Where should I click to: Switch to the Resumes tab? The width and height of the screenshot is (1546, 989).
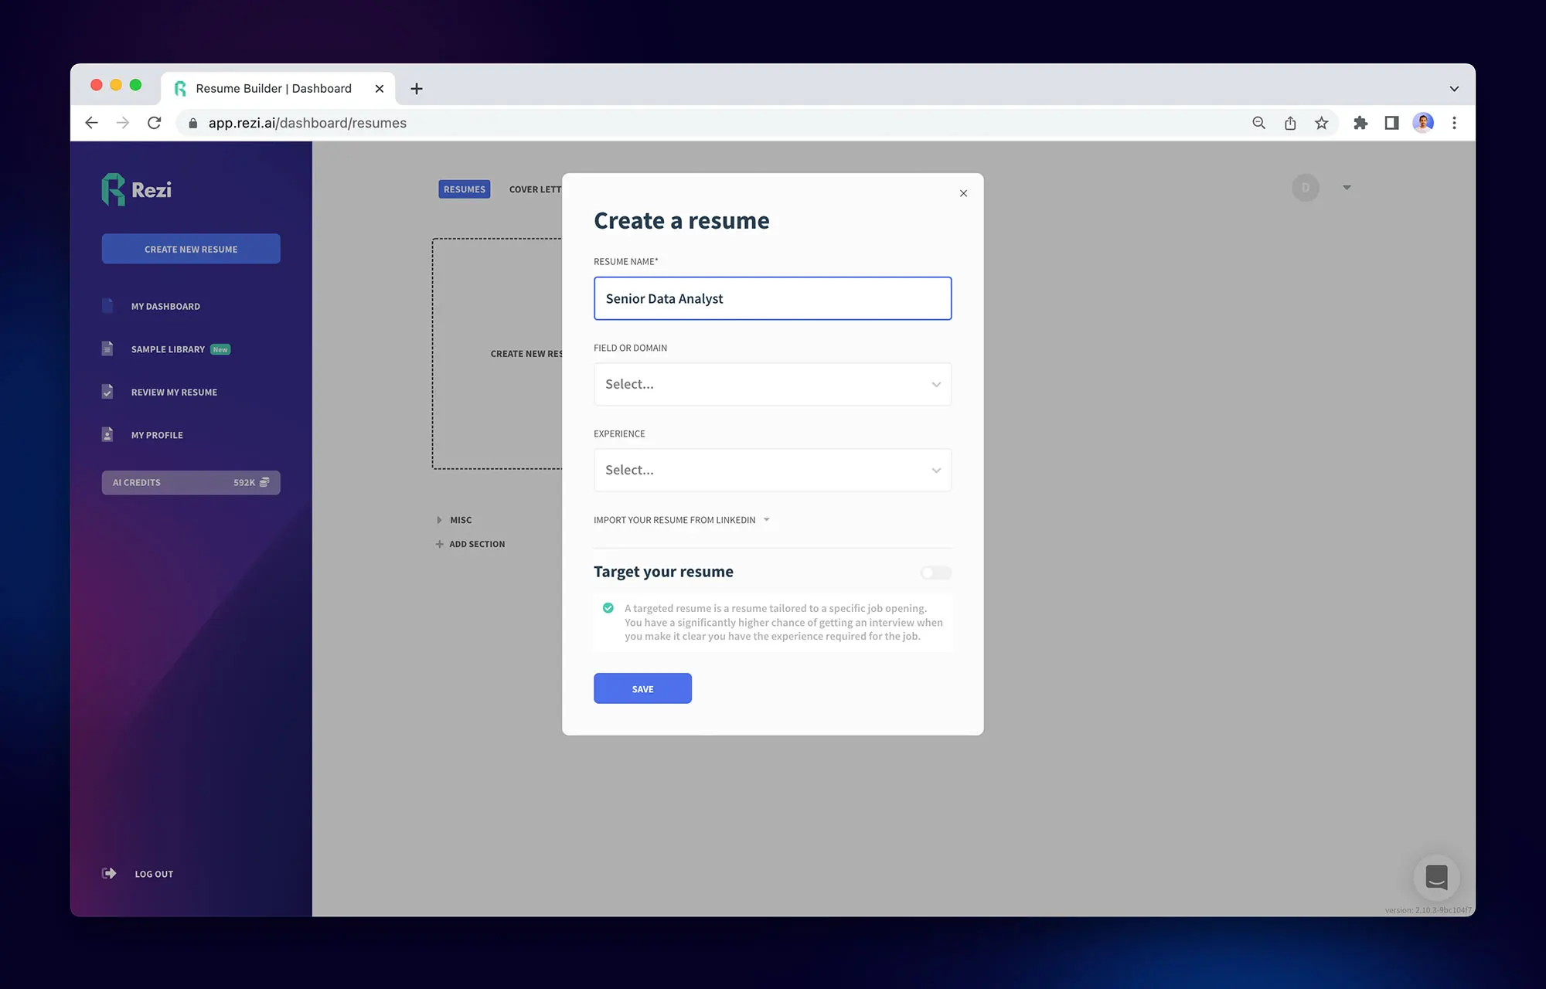464,189
